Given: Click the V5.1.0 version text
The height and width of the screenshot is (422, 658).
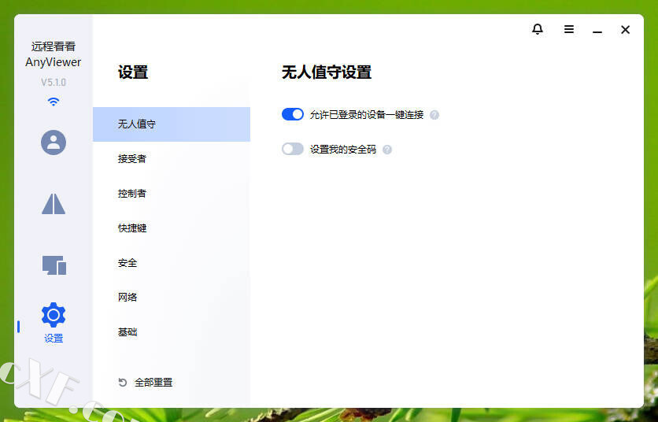Looking at the screenshot, I should pyautogui.click(x=54, y=83).
